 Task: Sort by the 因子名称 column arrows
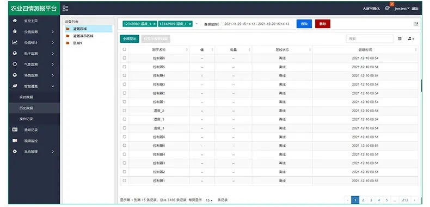pos(187,50)
